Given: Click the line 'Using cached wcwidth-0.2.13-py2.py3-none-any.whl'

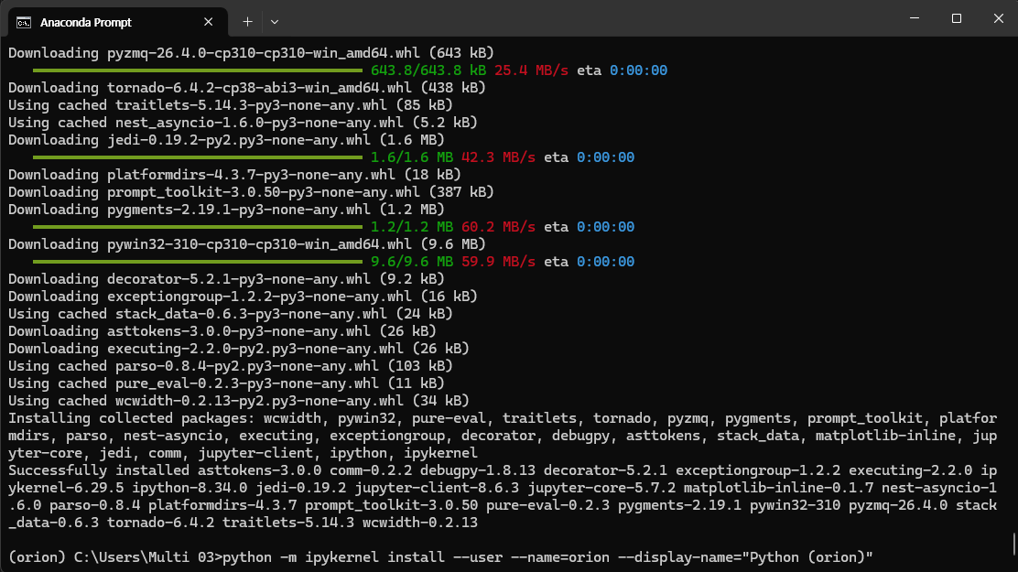Looking at the screenshot, I should 239,401.
